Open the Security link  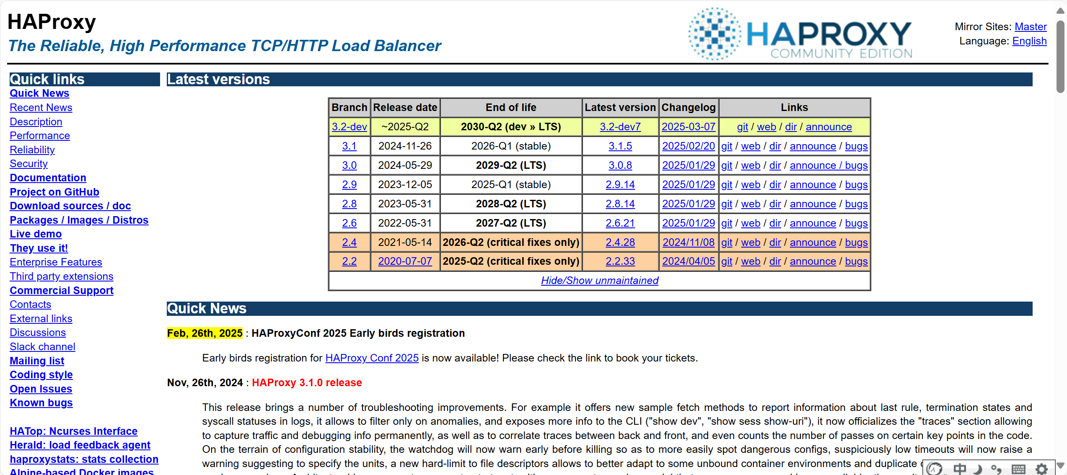[28, 164]
